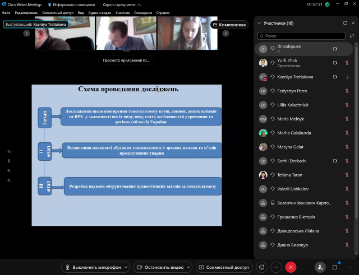Open the Редактировать menu

(26, 13)
